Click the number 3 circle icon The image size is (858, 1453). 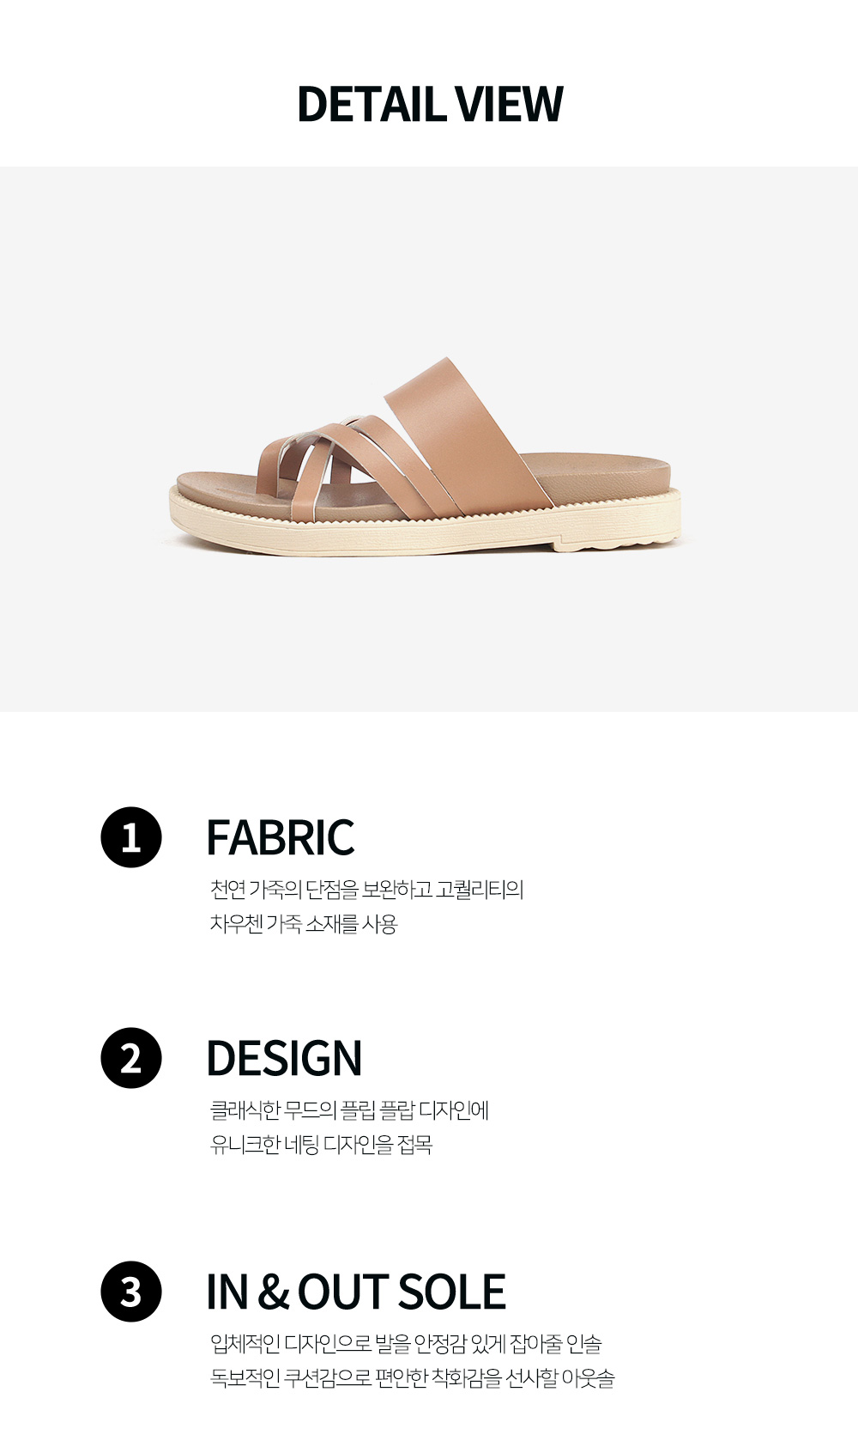pyautogui.click(x=131, y=1291)
